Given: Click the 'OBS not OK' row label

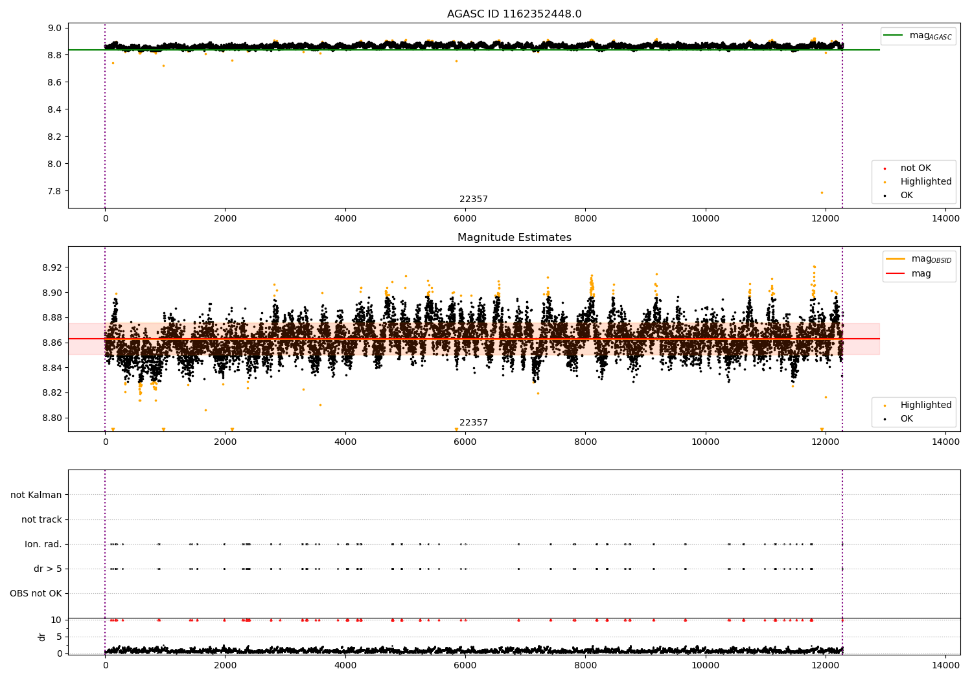Looking at the screenshot, I should [x=36, y=593].
